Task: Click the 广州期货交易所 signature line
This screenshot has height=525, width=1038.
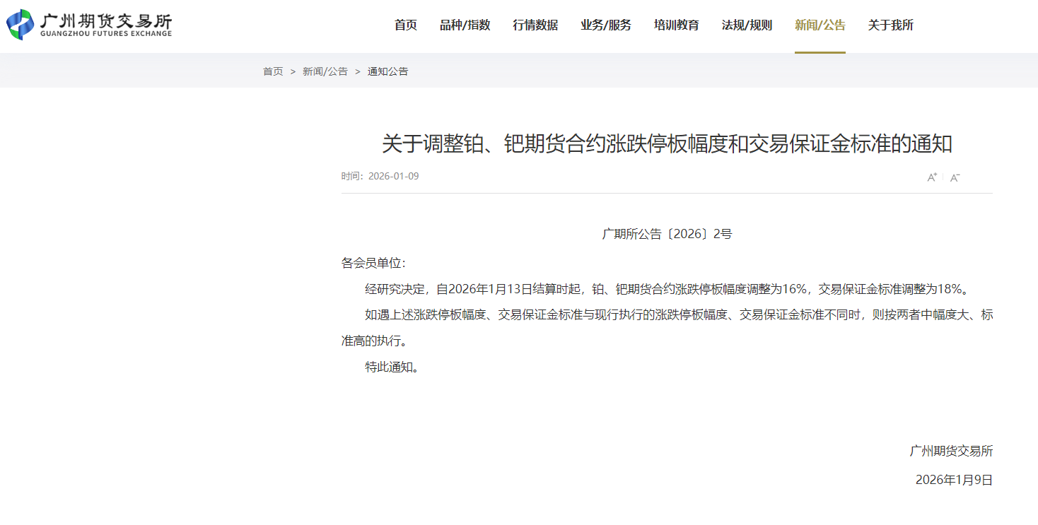Action: 951,451
